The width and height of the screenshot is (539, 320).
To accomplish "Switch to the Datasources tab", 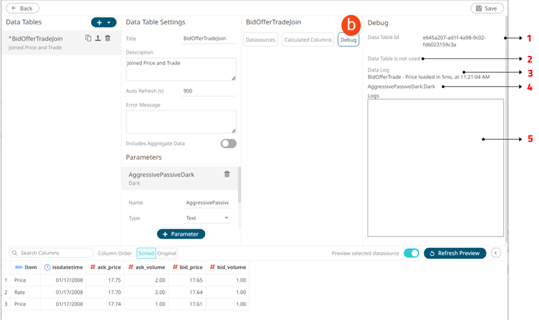I will pyautogui.click(x=260, y=40).
